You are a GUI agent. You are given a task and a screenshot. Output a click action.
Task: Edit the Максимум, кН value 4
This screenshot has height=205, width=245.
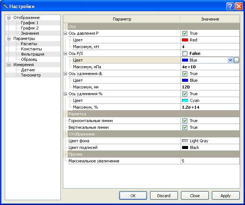[210, 47]
